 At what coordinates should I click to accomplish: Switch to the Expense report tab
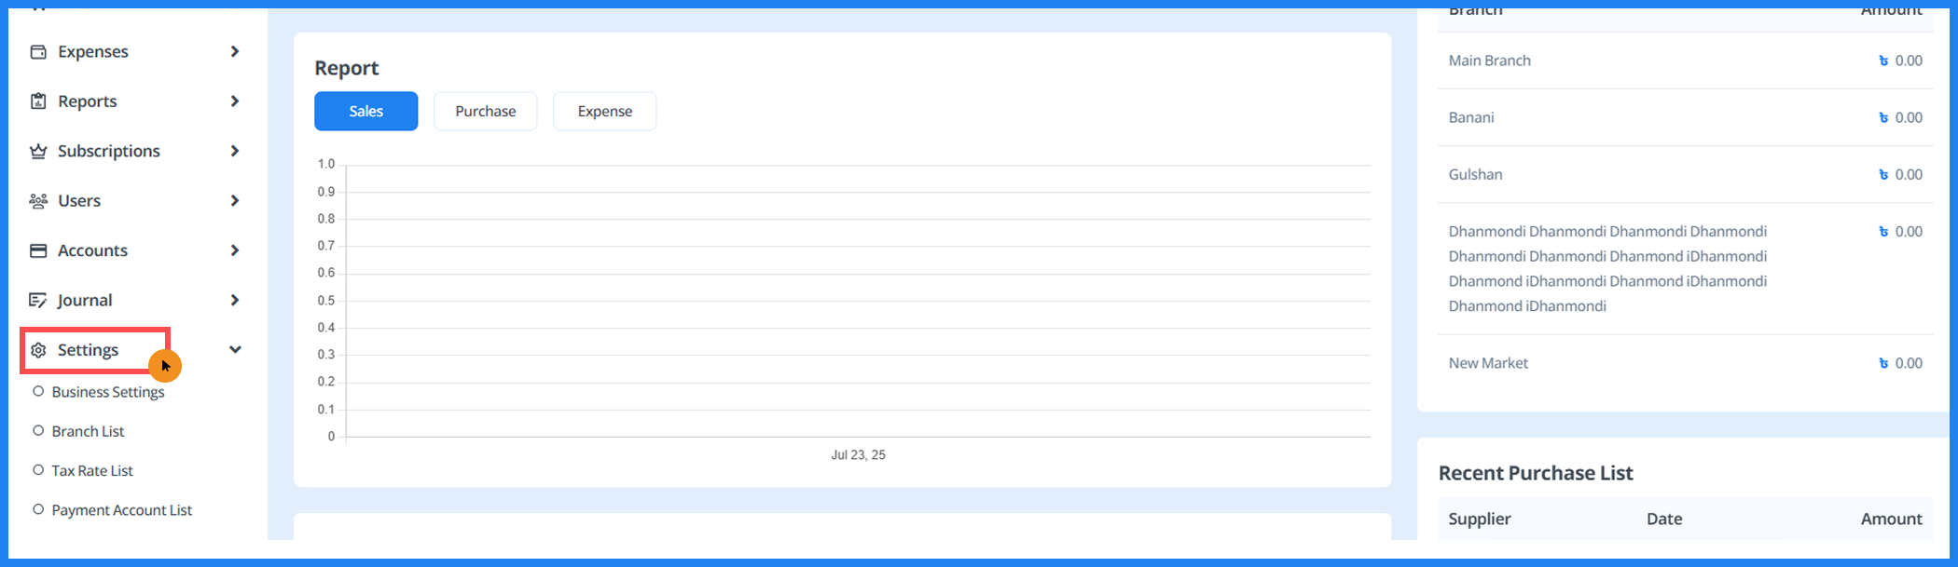(x=604, y=111)
